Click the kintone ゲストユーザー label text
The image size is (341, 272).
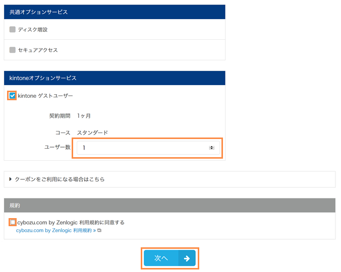pos(45,96)
